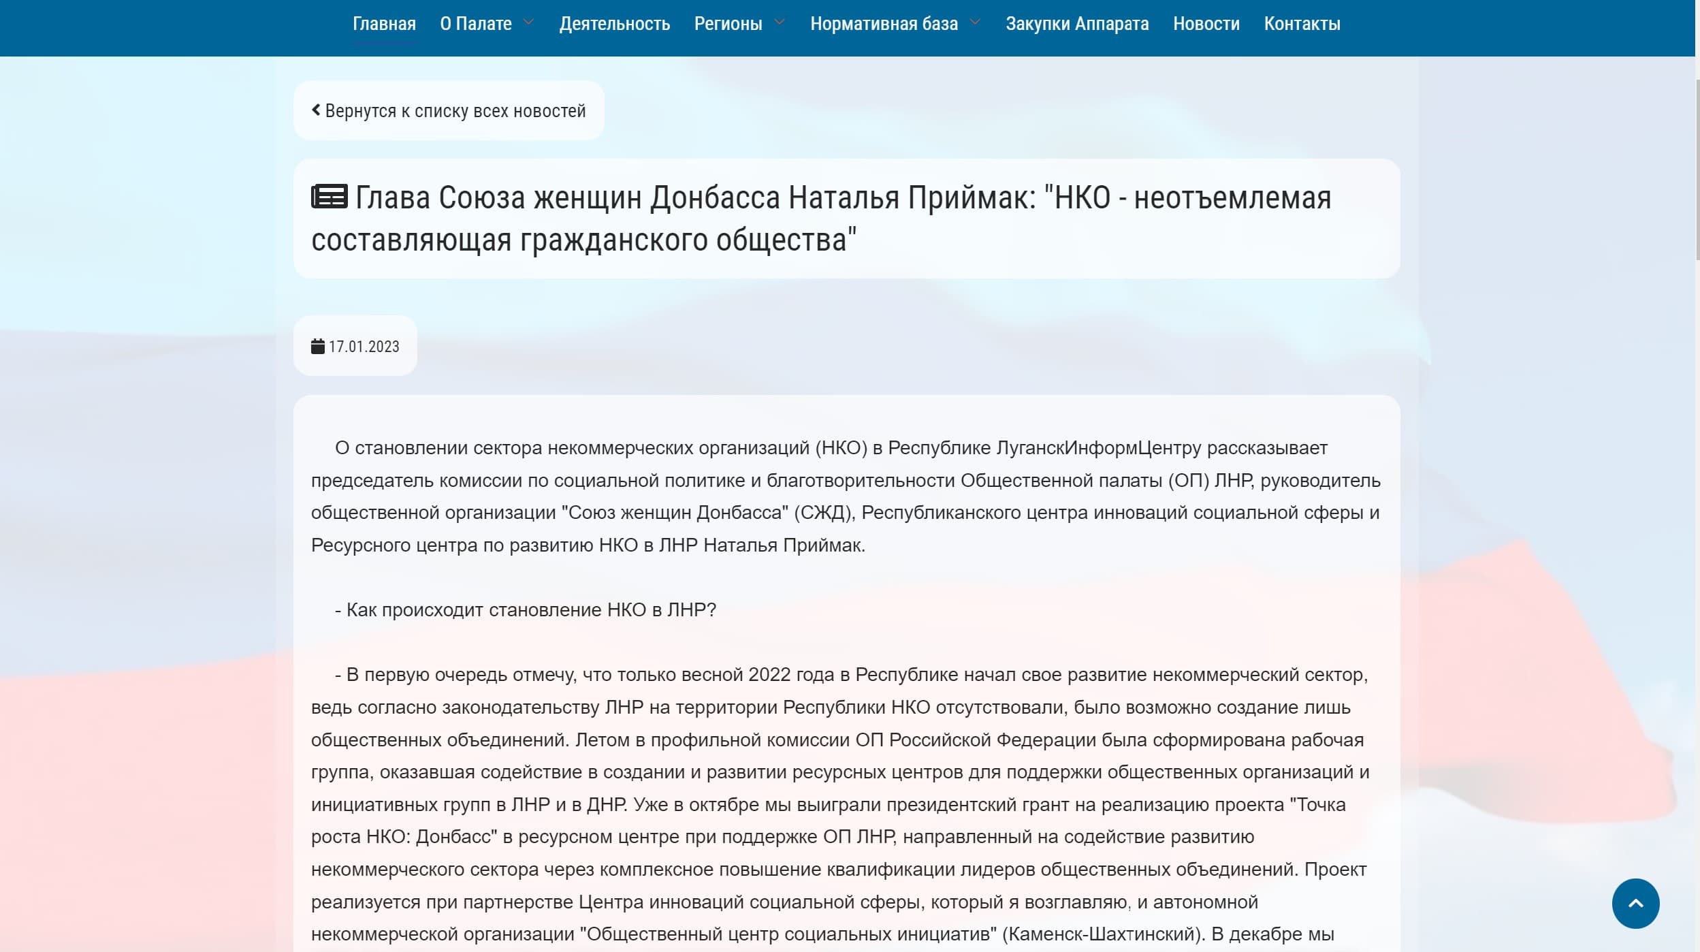Go to the Деятельность section
The height and width of the screenshot is (952, 1700).
point(614,24)
